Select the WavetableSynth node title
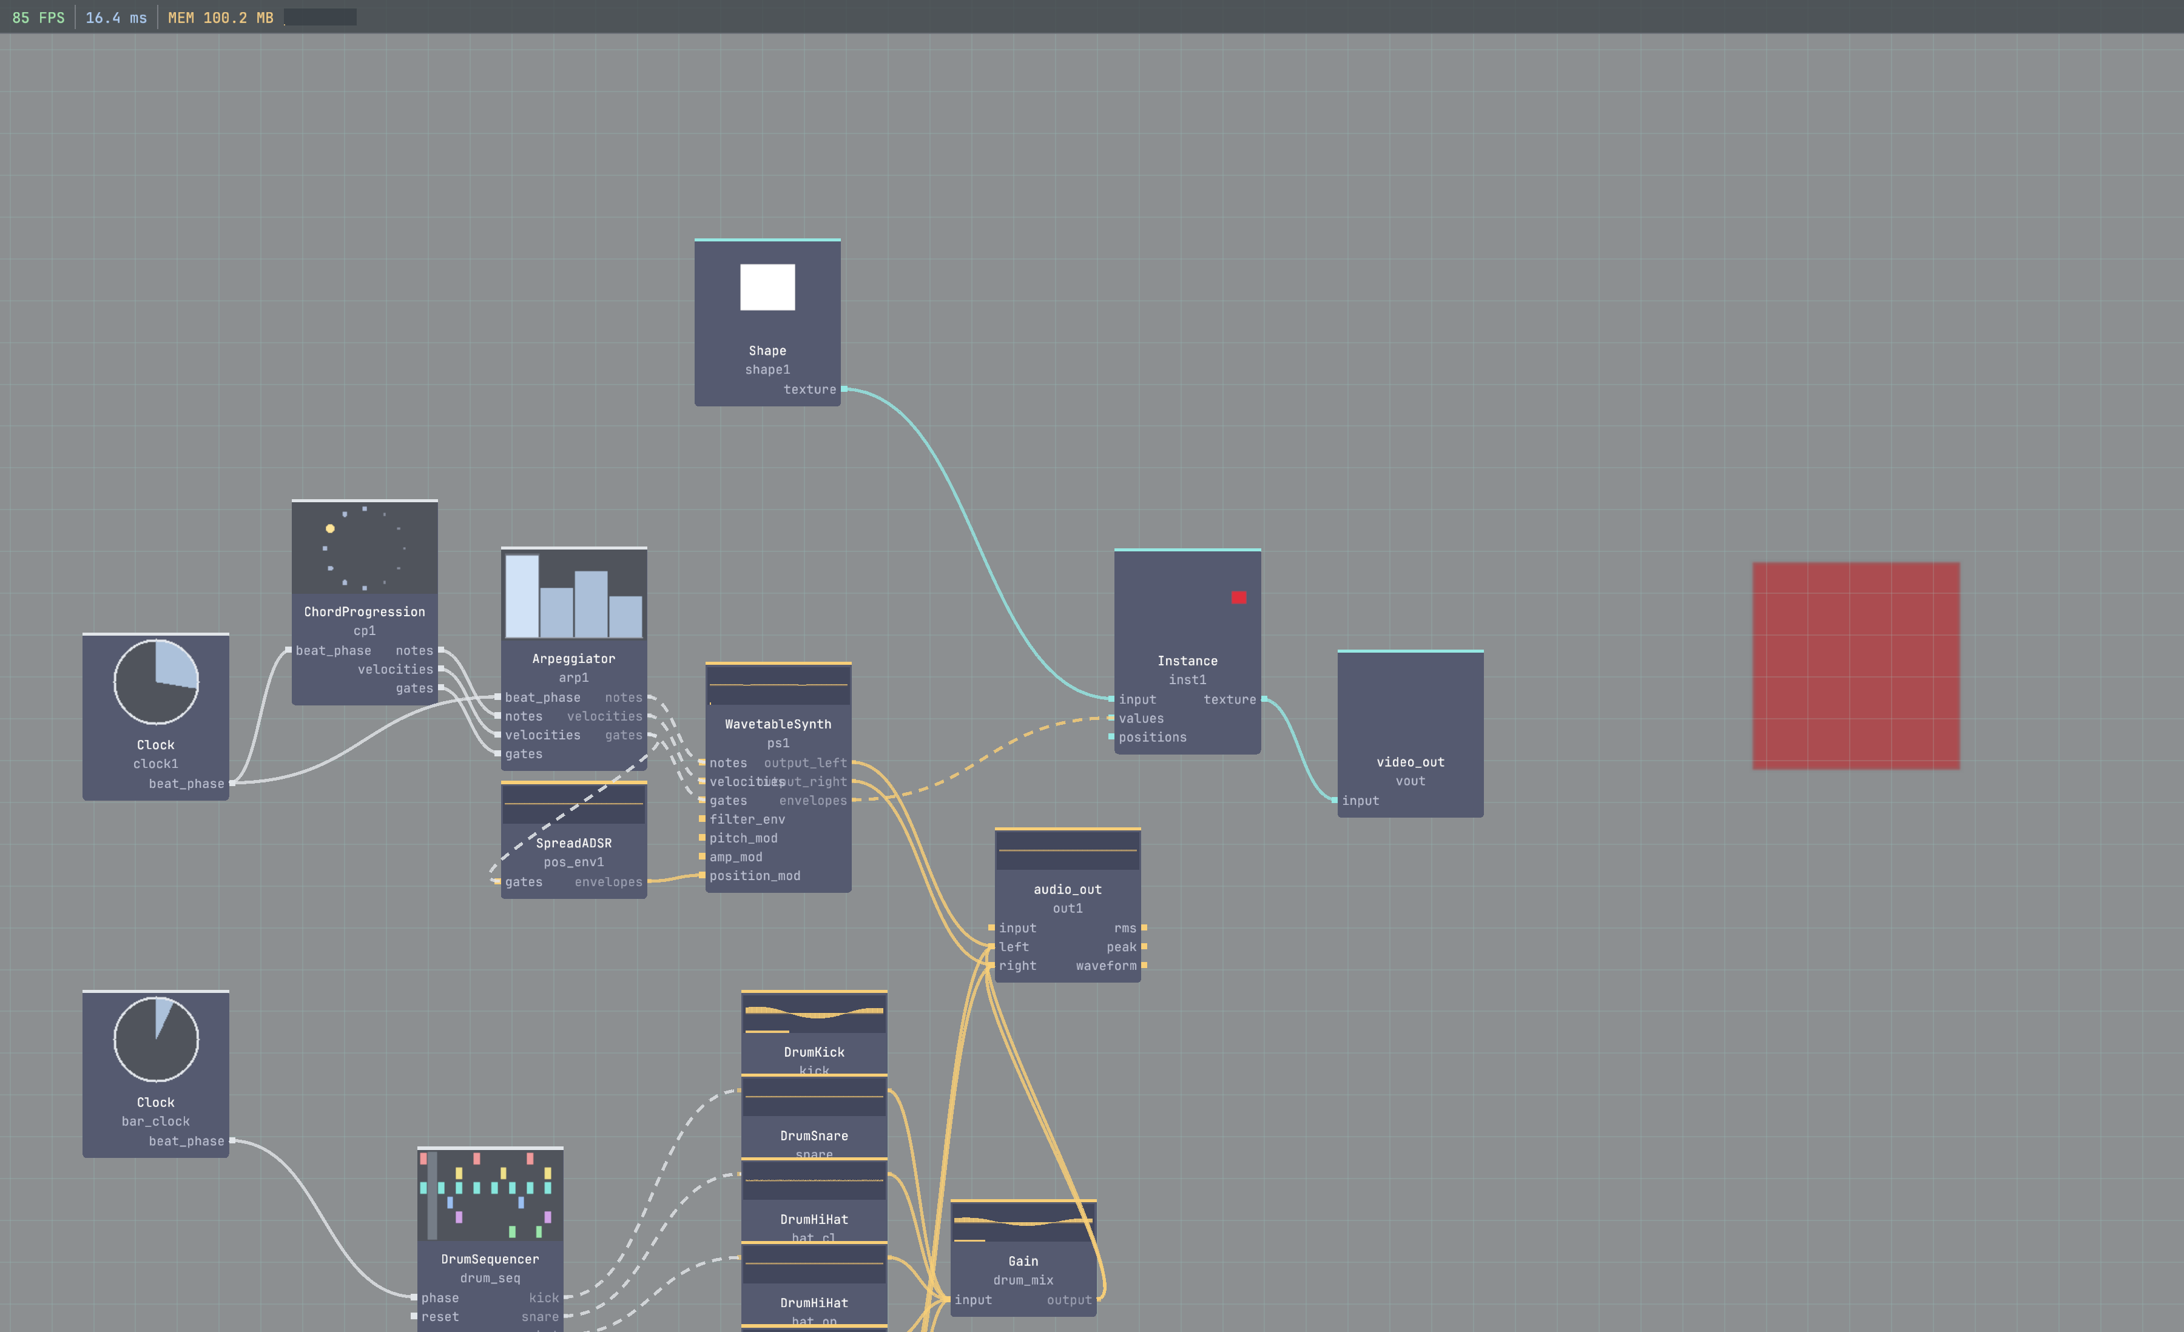Screen dimensions: 2184x1332 tap(778, 724)
